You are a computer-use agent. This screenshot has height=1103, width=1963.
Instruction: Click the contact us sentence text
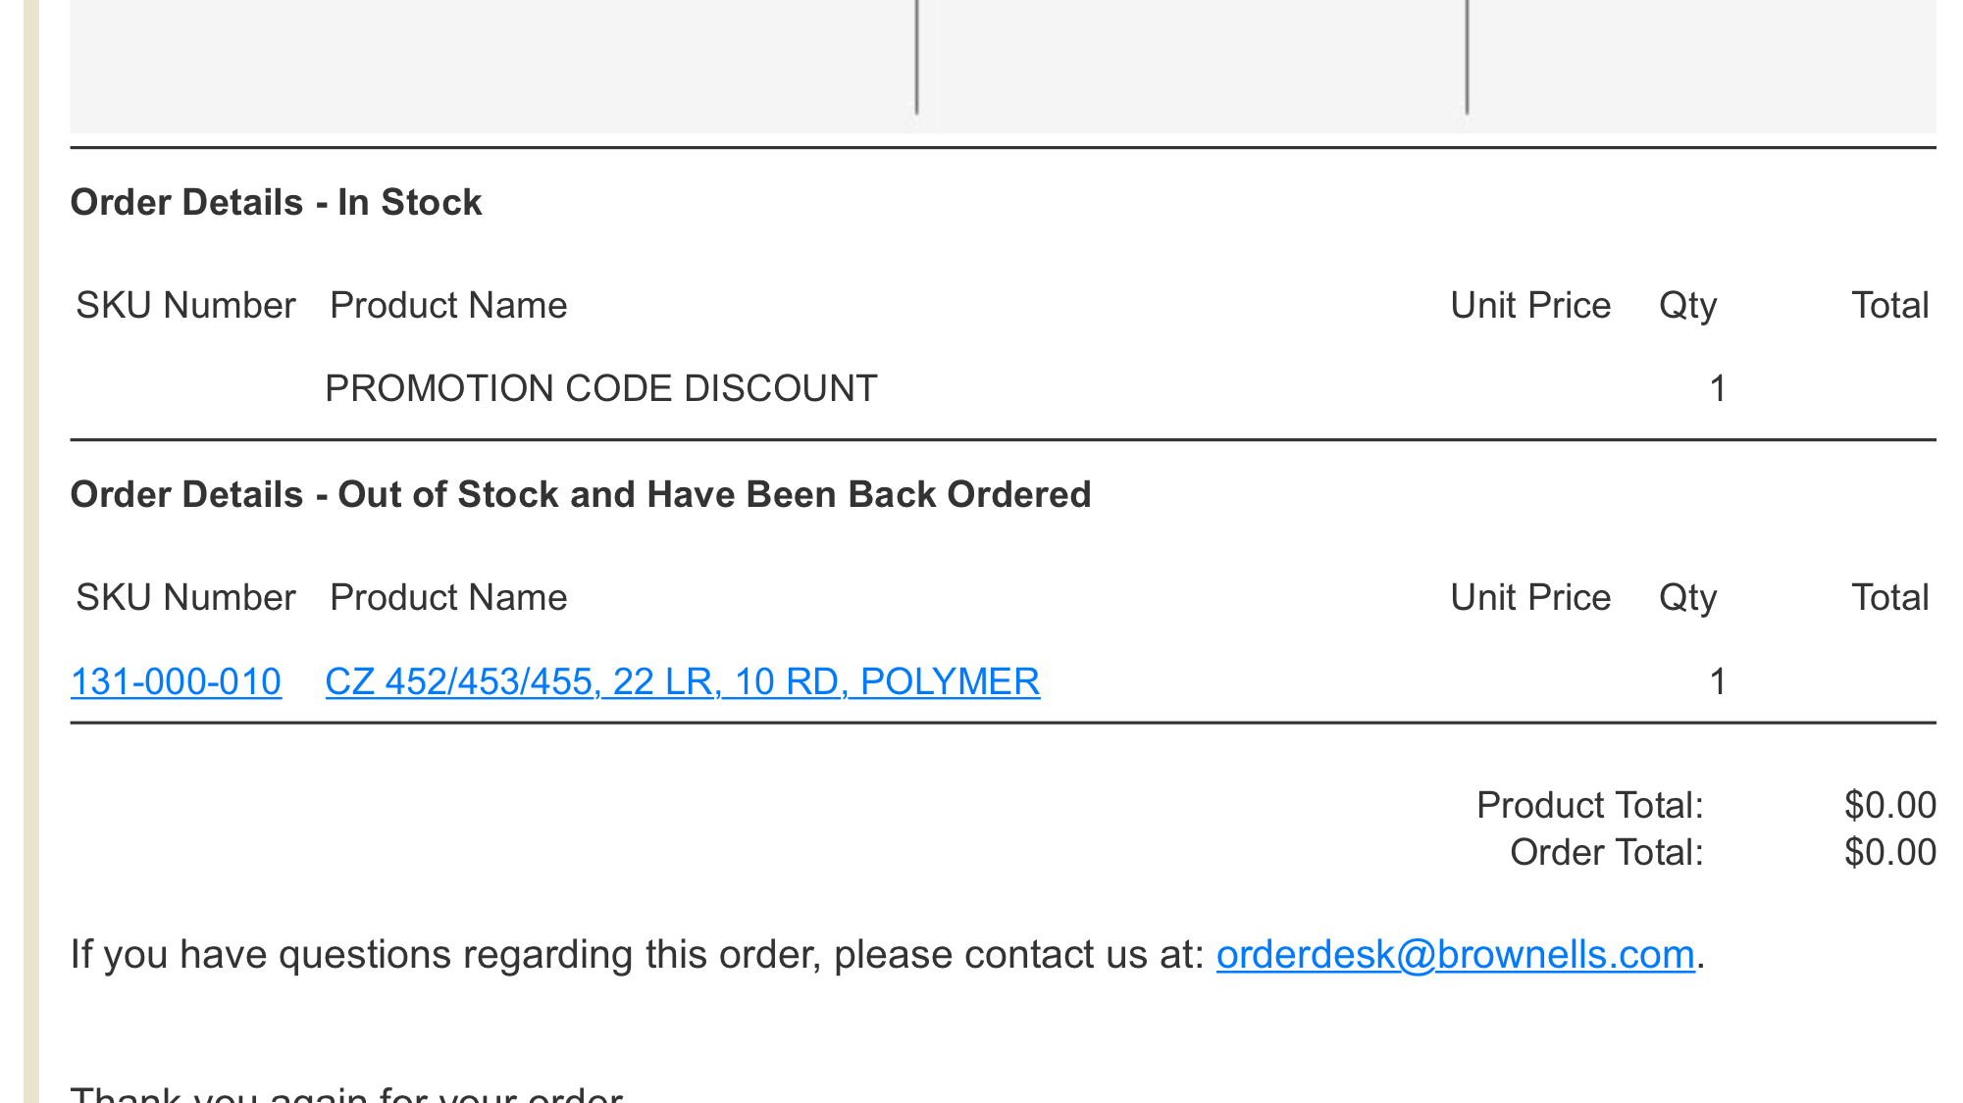click(638, 954)
